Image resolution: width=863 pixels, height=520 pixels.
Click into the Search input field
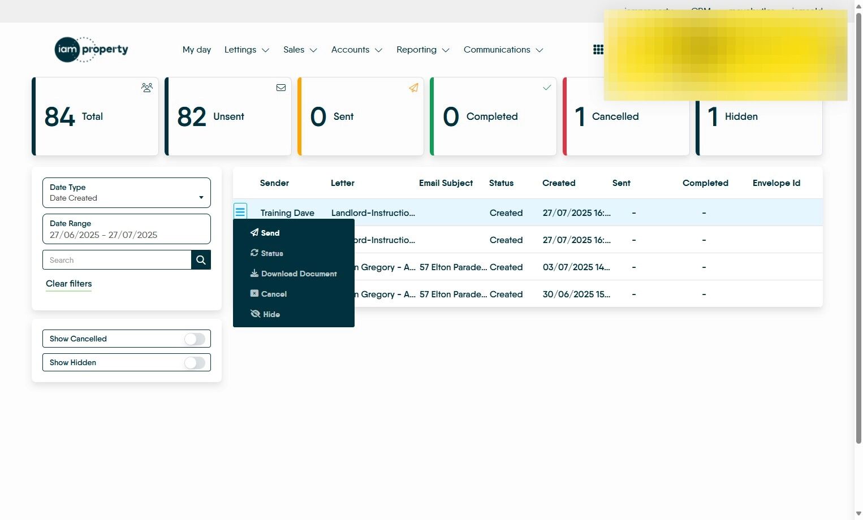(x=117, y=260)
